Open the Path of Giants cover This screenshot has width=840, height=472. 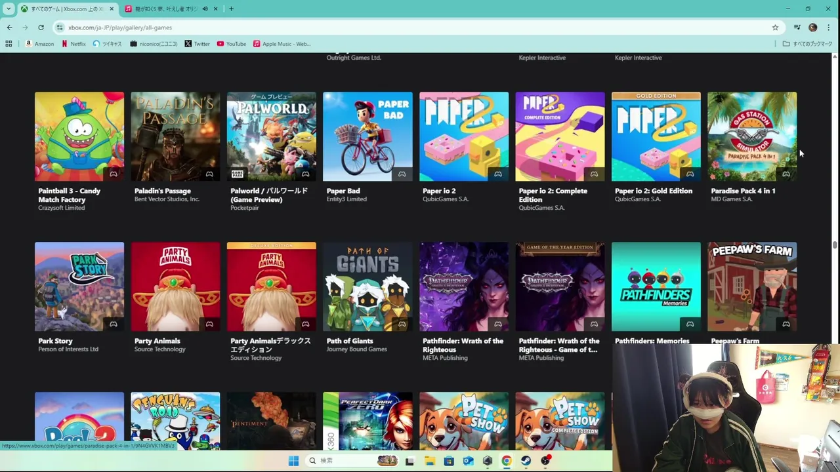tap(367, 286)
